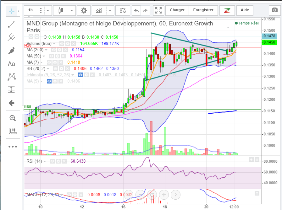
Task: Expand the Ichimoku dropdown arrow
Action: (x=73, y=75)
